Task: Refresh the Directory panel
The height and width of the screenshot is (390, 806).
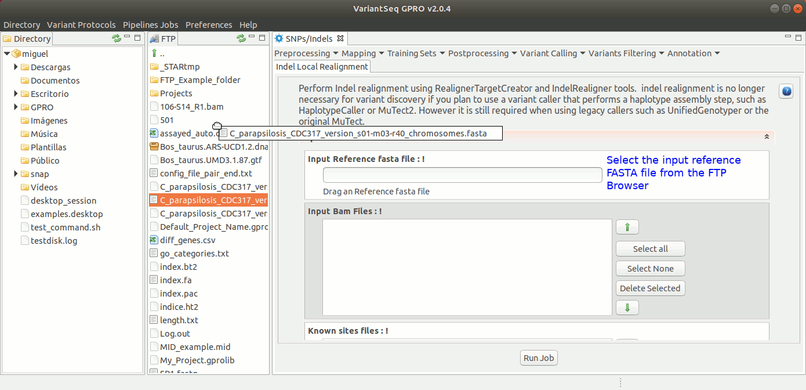Action: pos(117,38)
